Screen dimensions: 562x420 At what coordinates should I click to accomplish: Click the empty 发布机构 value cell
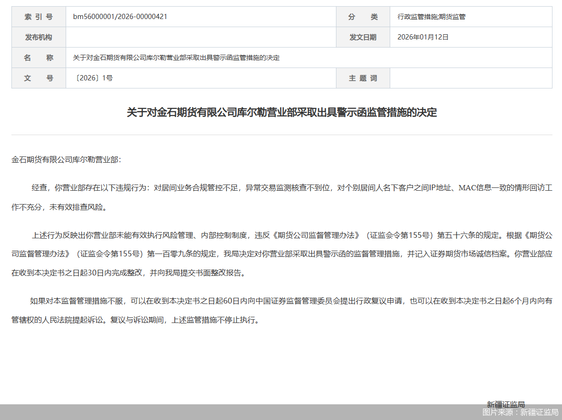coord(200,37)
